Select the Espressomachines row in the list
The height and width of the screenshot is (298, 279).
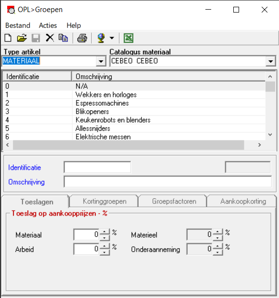click(134, 103)
